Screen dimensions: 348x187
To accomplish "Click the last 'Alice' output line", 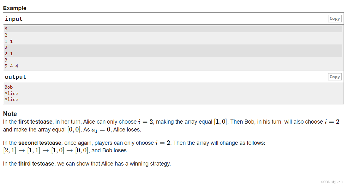I will tap(11, 99).
